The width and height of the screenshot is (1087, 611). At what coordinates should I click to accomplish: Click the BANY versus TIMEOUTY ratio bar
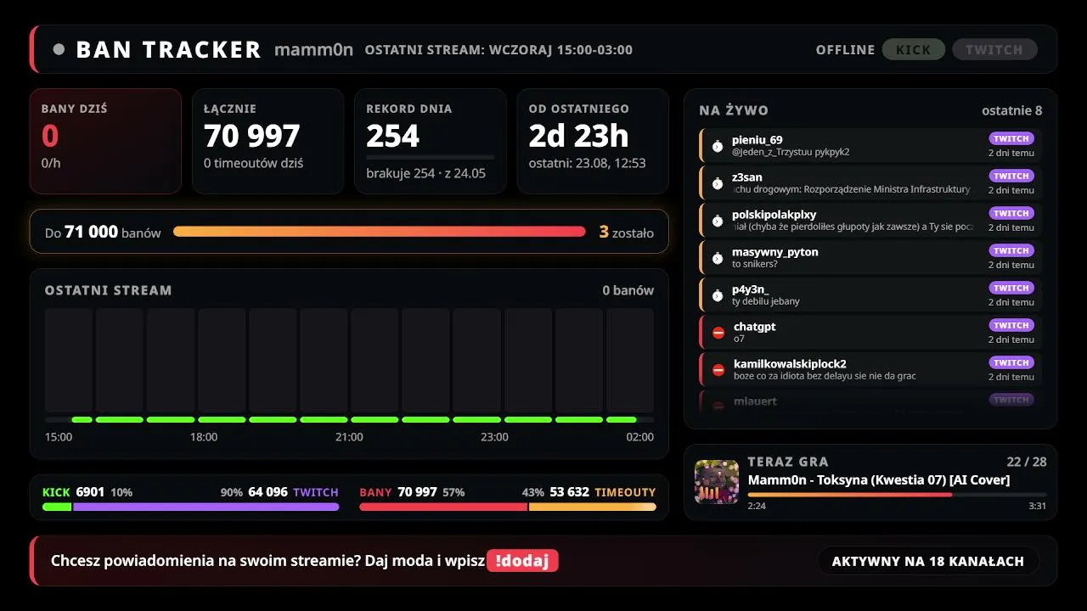508,507
